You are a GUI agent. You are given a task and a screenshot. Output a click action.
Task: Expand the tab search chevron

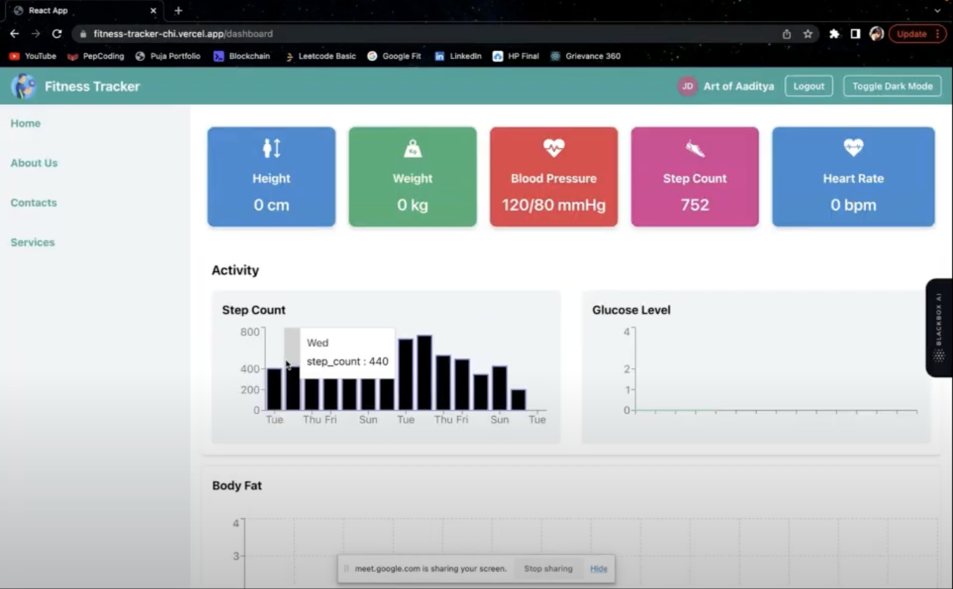point(937,11)
